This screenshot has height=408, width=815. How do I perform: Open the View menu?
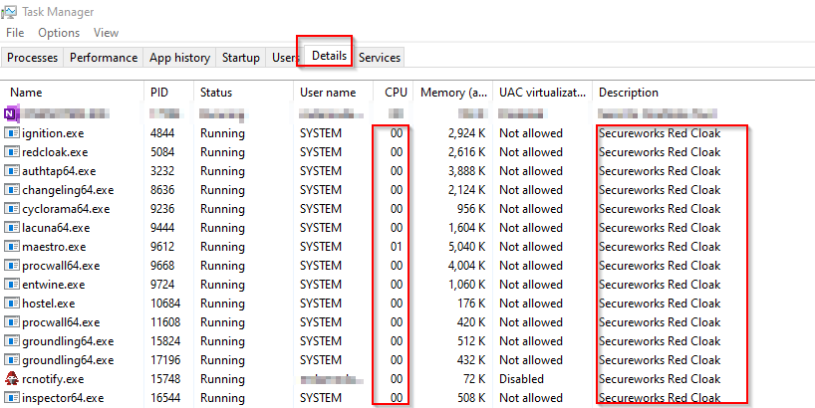(106, 33)
